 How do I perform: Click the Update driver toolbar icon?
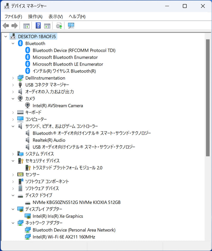click(59, 26)
